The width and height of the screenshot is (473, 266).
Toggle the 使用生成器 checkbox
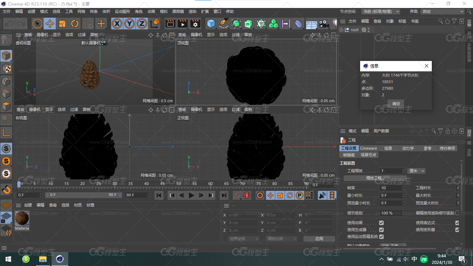click(x=381, y=230)
